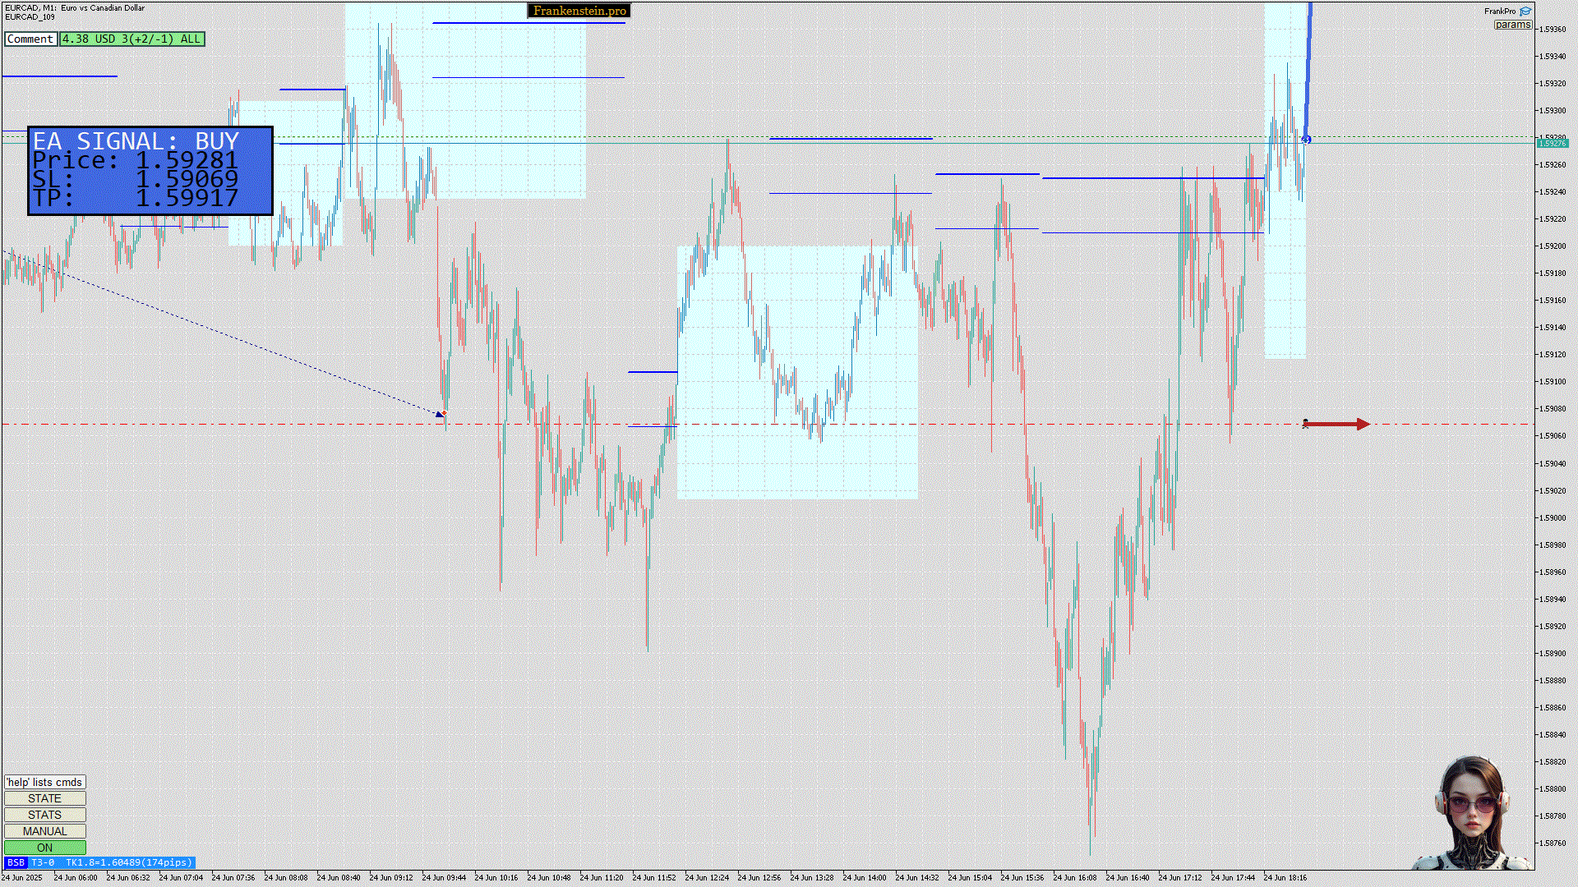Open the params button
The image size is (1578, 887).
1512,25
